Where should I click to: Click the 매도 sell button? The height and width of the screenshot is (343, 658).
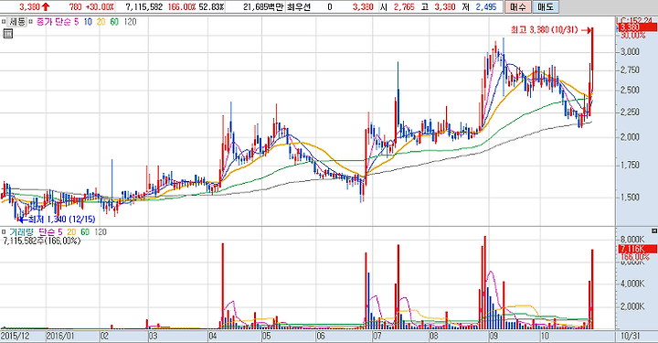pos(545,6)
